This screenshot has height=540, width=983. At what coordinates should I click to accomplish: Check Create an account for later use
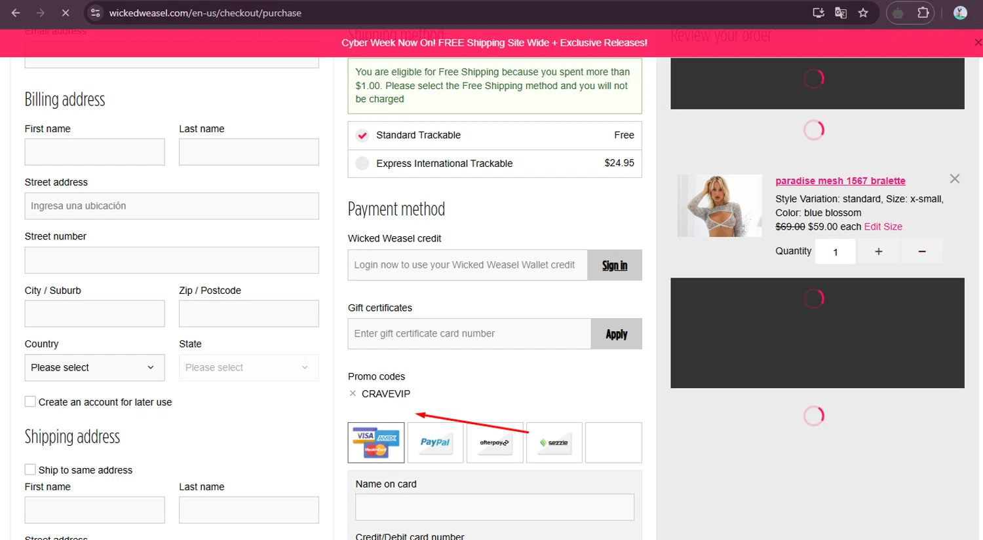tap(30, 402)
